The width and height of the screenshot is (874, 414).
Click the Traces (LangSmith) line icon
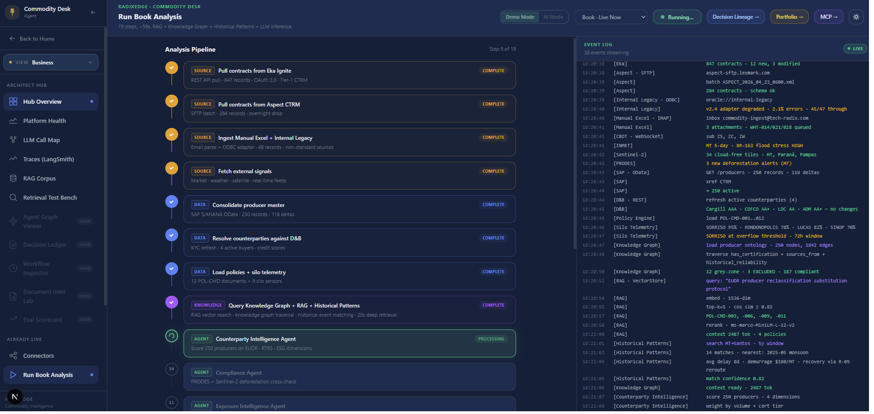13,159
